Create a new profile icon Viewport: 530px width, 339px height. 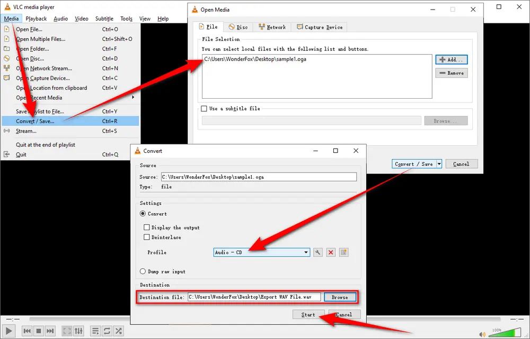click(344, 253)
